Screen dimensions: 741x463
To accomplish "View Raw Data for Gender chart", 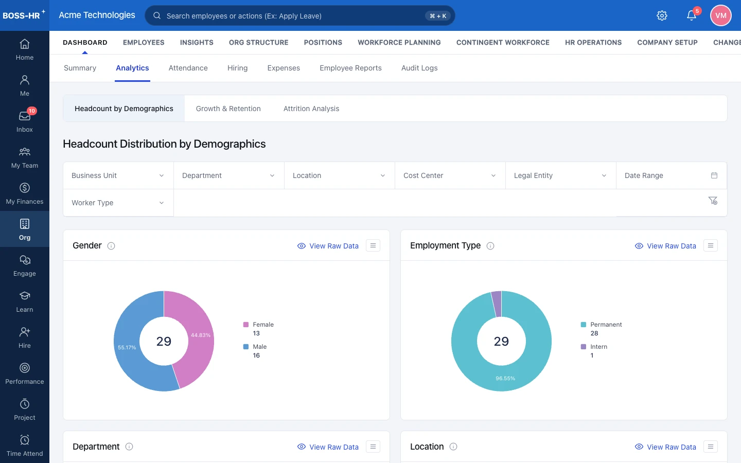I will (328, 246).
